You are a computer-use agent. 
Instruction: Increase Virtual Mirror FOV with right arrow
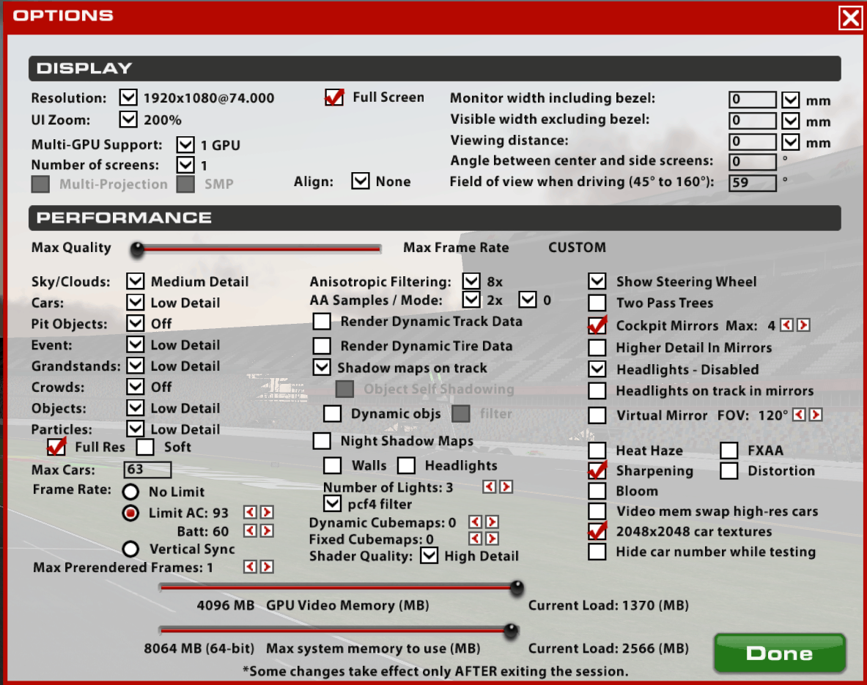(x=816, y=415)
